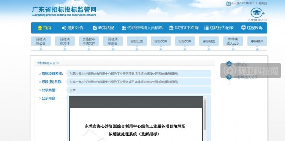Image resolution: width=285 pixels, height=141 pixels.
Task: Select the 中标候选人公示 stage tab
Action: tap(233, 41)
